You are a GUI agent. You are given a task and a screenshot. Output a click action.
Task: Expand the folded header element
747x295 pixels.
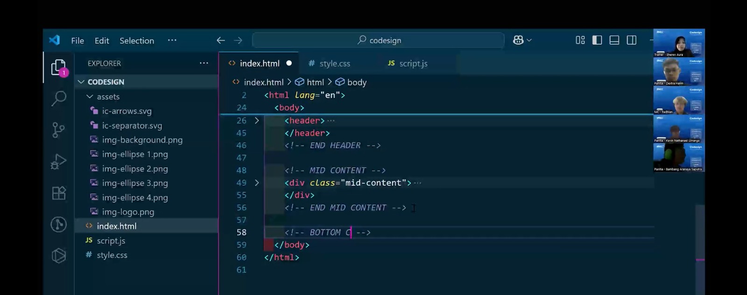tap(257, 121)
